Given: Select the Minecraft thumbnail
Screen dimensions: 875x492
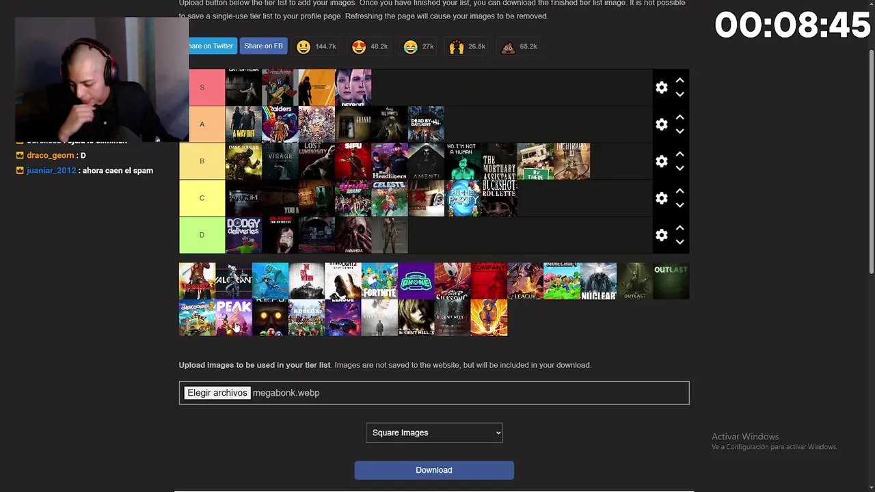Looking at the screenshot, I should pyautogui.click(x=562, y=281).
